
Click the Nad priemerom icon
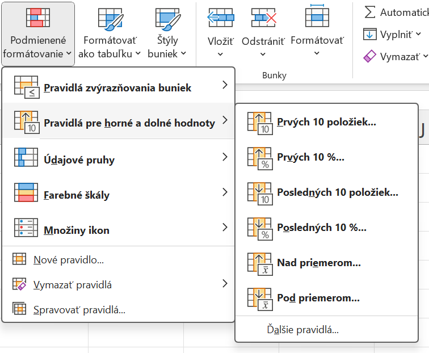[x=260, y=264]
